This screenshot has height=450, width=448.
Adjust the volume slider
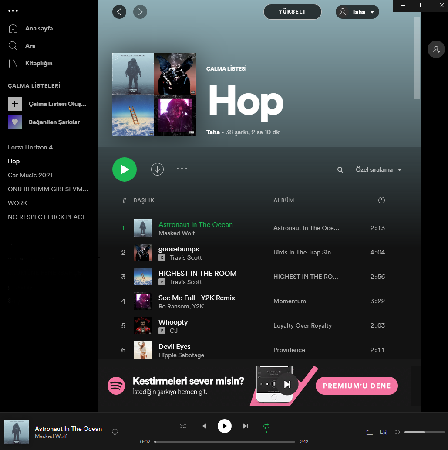tap(424, 432)
